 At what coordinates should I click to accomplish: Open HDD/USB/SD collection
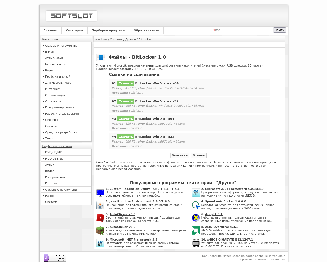point(66,159)
